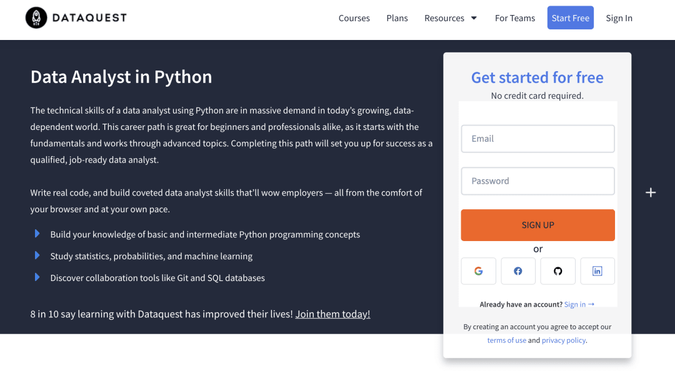Click the blue arrow beside 'Build your knowledge'
This screenshot has width=675, height=371.
point(37,234)
